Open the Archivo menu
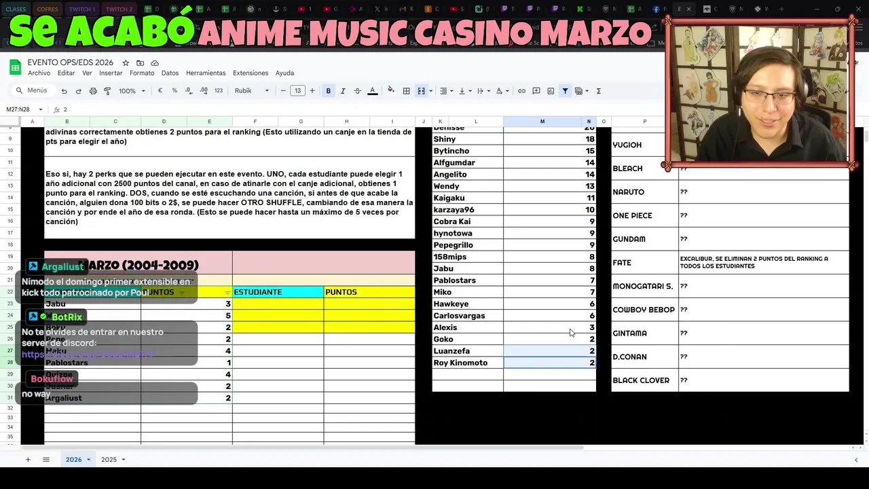 click(x=39, y=73)
